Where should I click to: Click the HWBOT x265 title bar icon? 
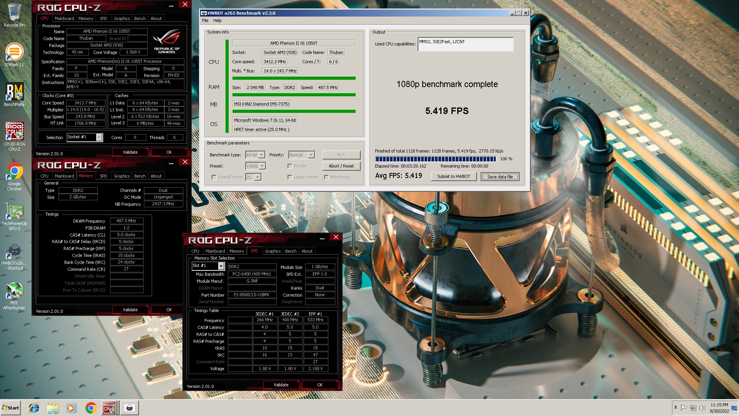tap(204, 13)
